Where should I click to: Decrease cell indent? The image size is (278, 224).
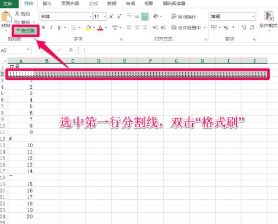tap(156, 27)
